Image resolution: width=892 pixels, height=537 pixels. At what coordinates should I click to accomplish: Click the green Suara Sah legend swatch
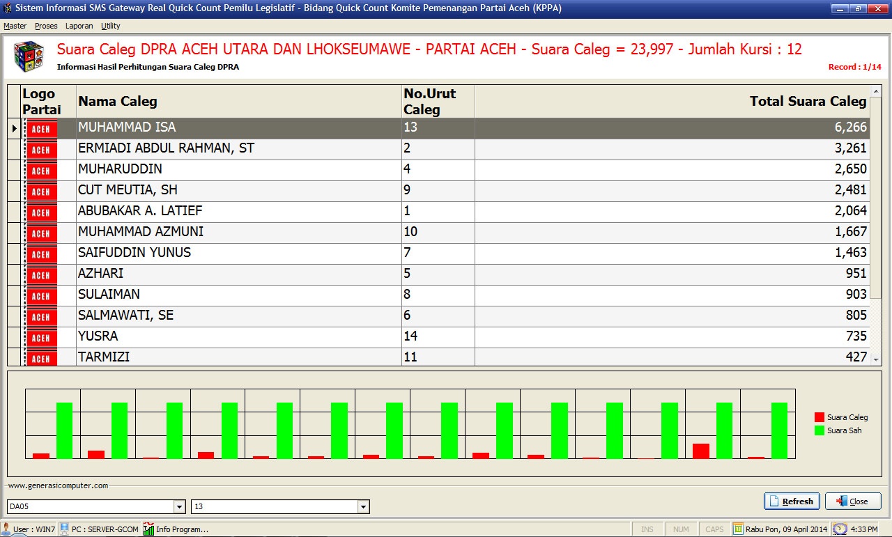coord(820,430)
